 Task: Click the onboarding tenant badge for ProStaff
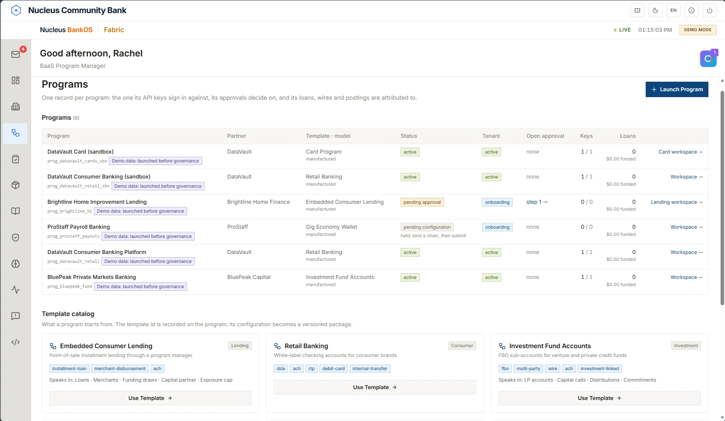[x=497, y=227]
